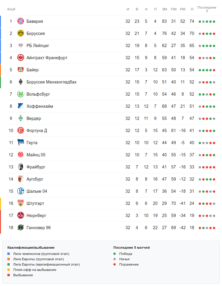Viewport: 222px width, 286px height.
Task: Click the Stuttgart club crest
Action: 21,203
